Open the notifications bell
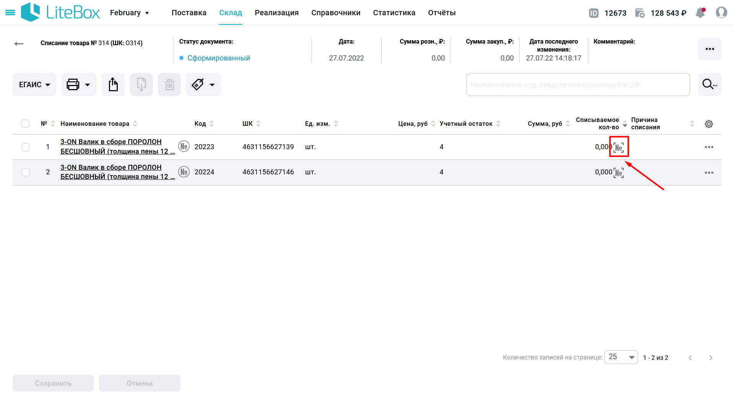 point(700,13)
